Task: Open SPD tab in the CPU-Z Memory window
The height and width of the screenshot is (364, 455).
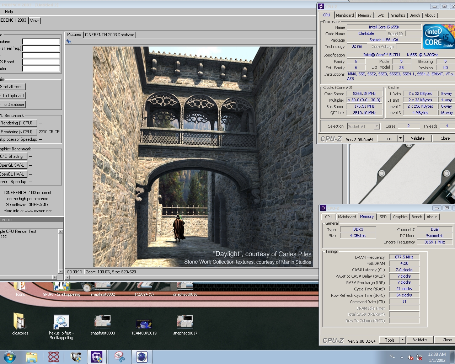Action: tap(383, 217)
